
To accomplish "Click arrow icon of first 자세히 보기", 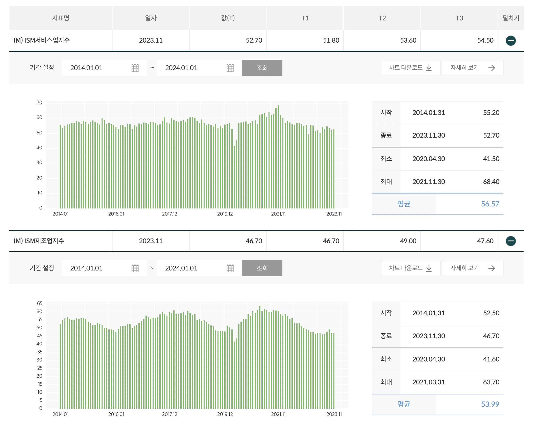I will [x=491, y=68].
